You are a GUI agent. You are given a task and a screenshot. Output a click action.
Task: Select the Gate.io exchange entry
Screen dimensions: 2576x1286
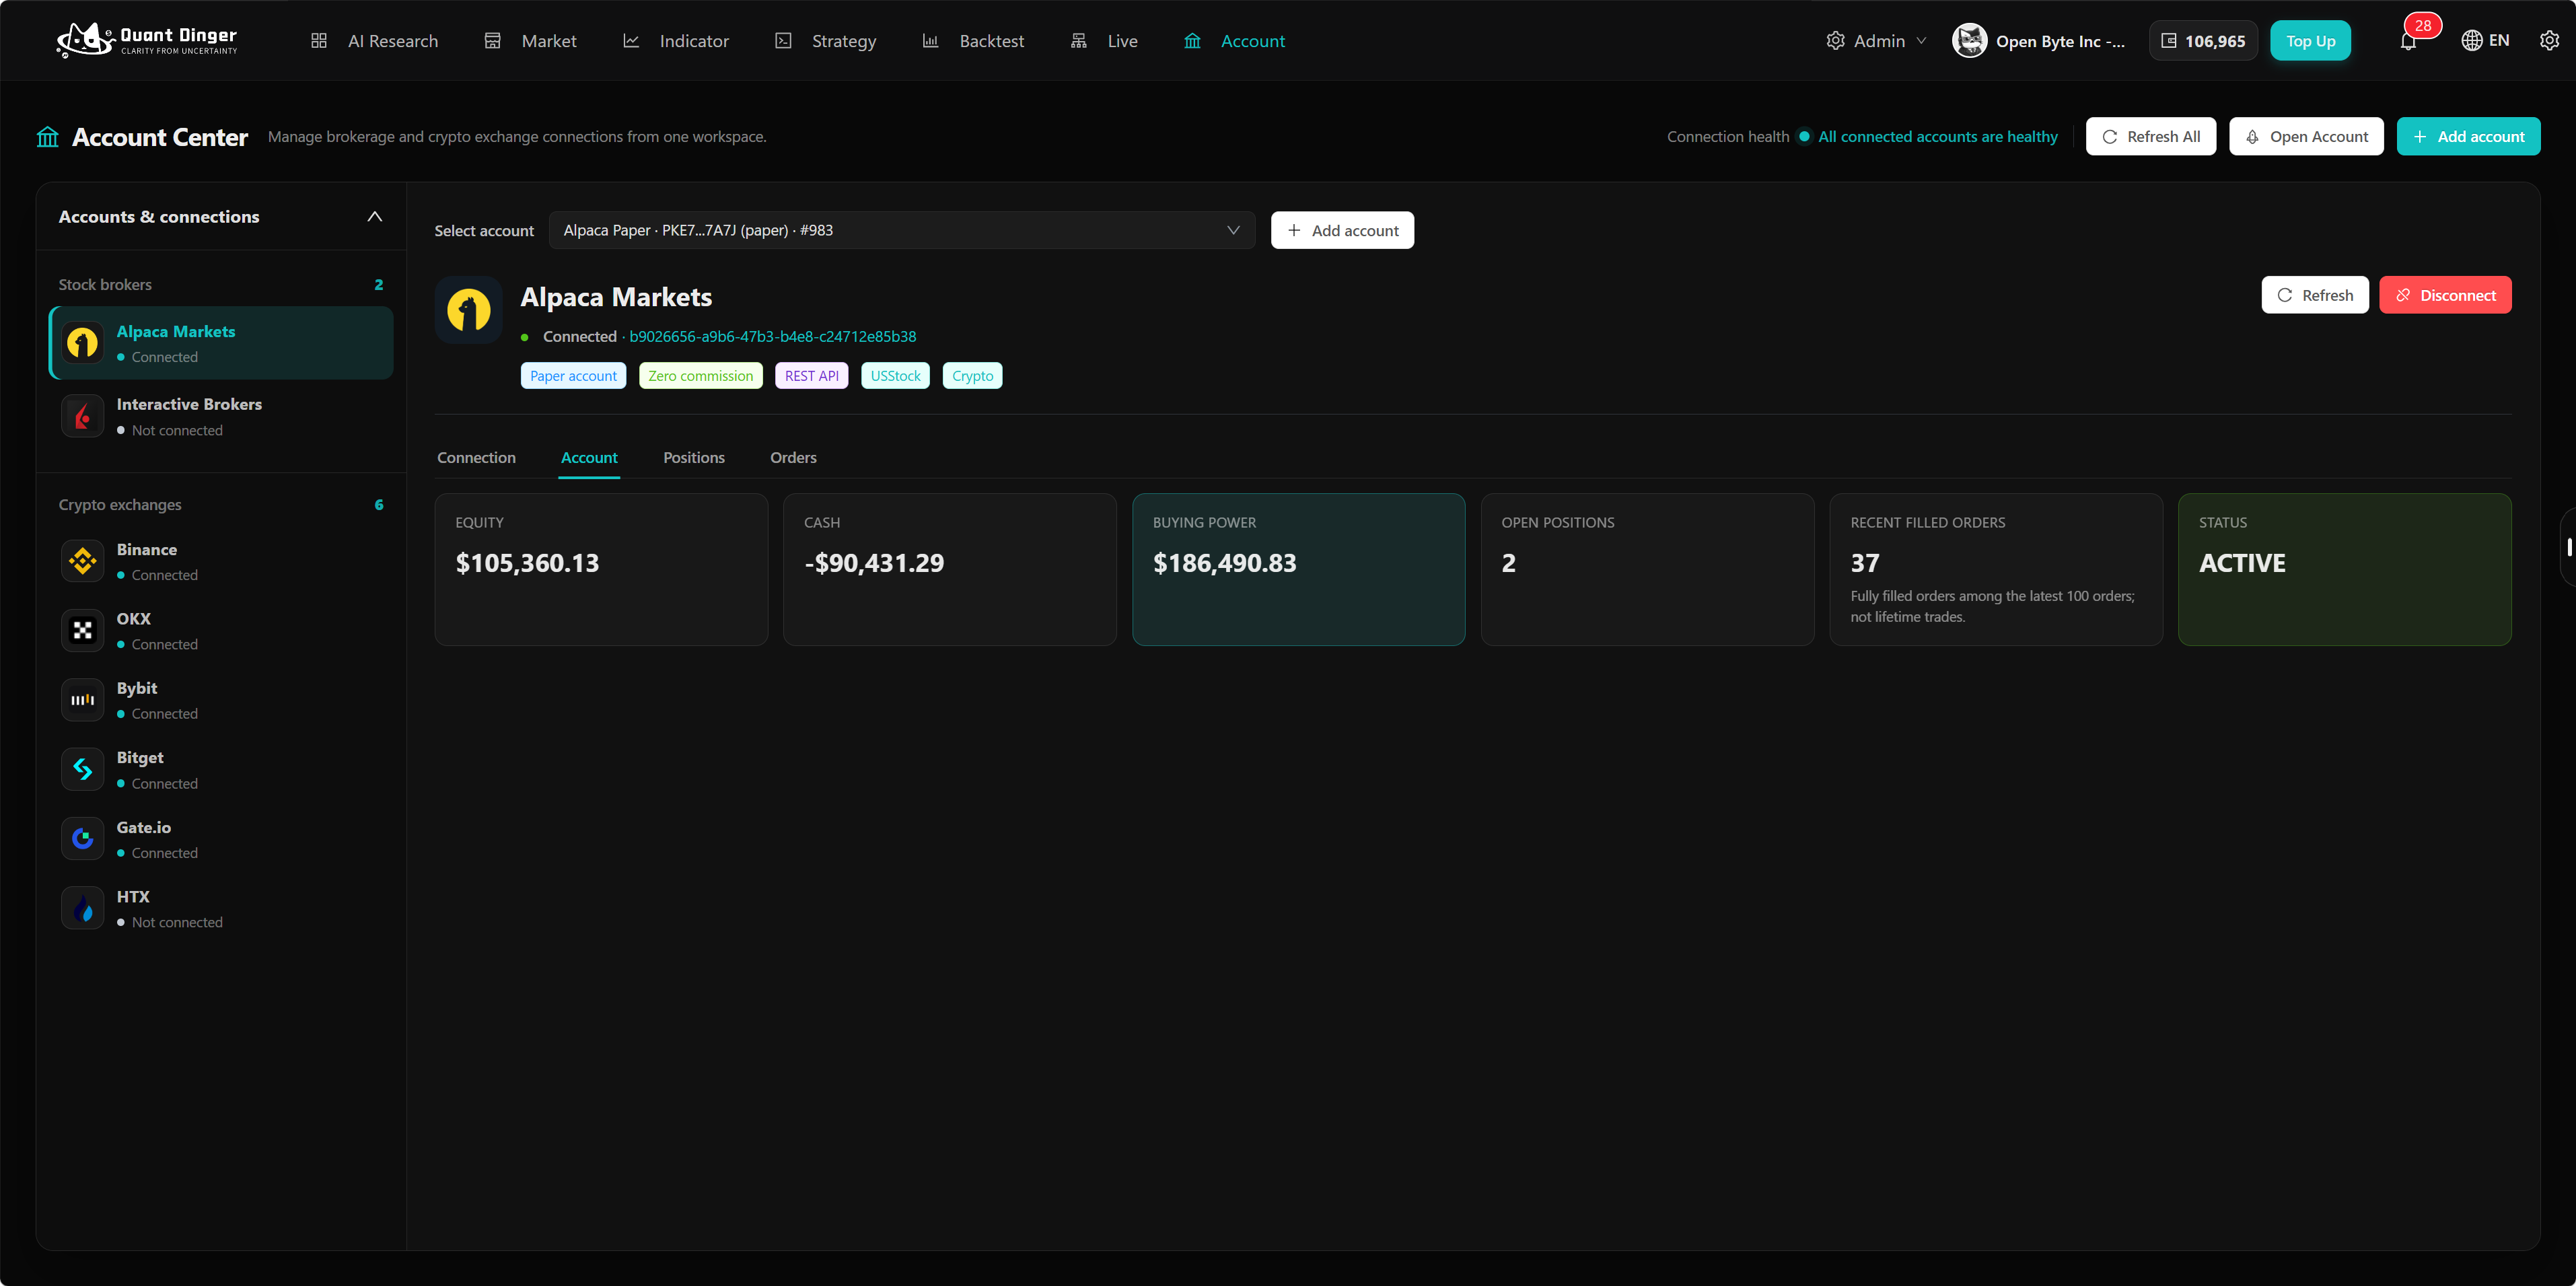point(221,839)
